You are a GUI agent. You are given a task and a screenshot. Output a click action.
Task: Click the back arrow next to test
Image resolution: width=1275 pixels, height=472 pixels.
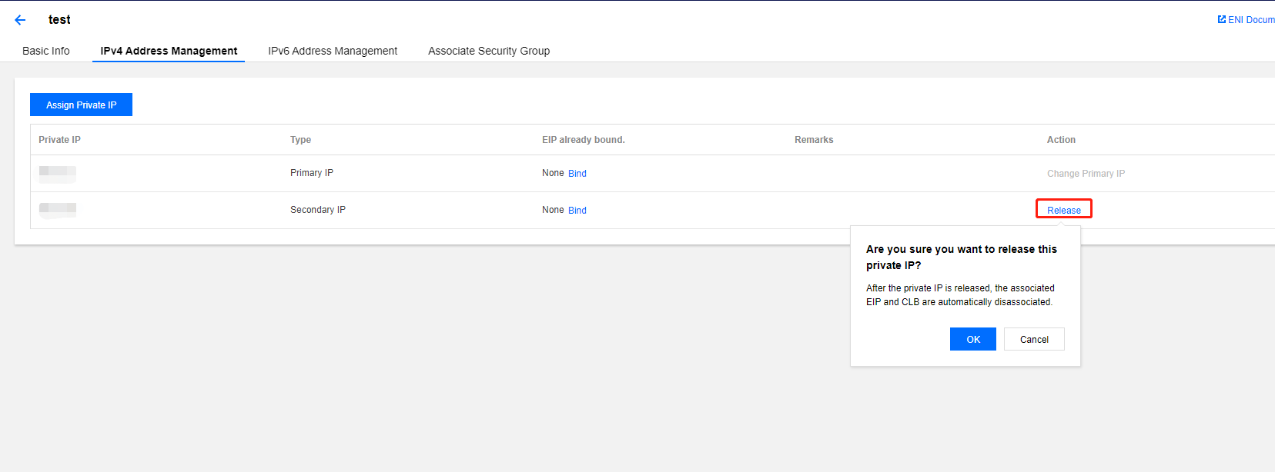tap(20, 20)
